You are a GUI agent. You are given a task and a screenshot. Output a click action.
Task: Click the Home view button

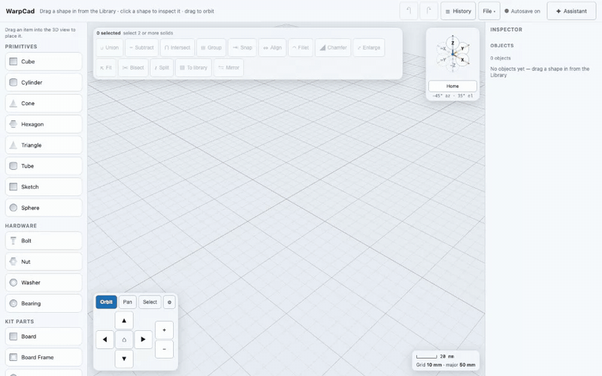click(453, 86)
